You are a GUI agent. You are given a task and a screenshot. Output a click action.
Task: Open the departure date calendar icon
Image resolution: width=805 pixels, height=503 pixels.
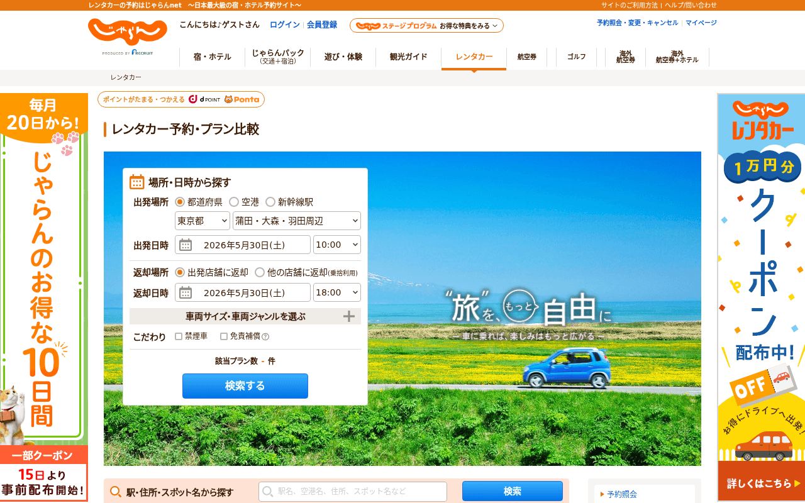point(186,245)
